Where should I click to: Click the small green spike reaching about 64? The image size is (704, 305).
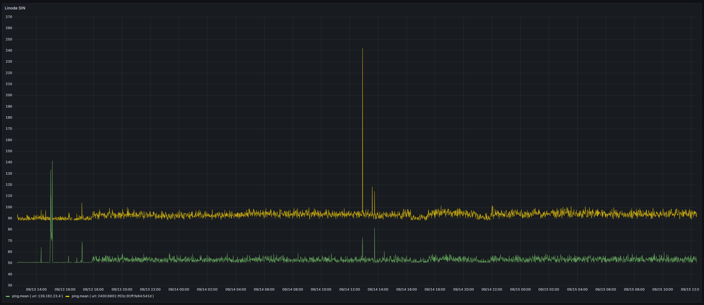(41, 248)
